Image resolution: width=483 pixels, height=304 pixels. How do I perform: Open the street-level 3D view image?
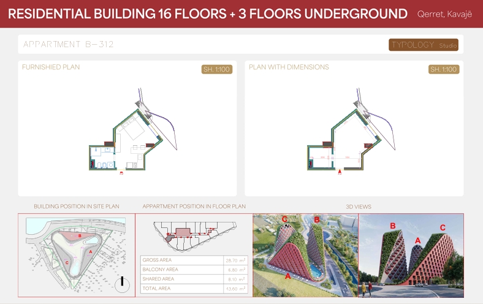[x=411, y=255]
